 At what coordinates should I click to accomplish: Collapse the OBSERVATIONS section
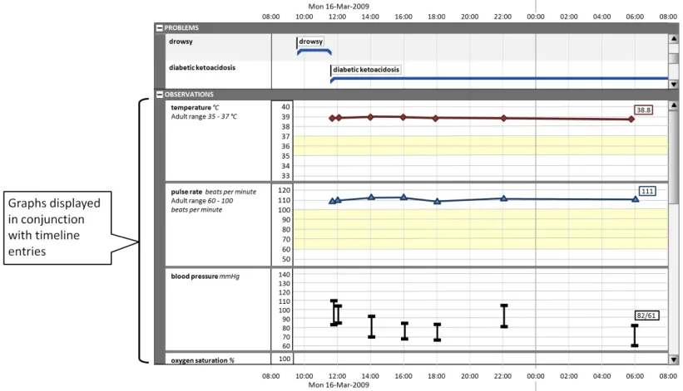click(x=159, y=95)
